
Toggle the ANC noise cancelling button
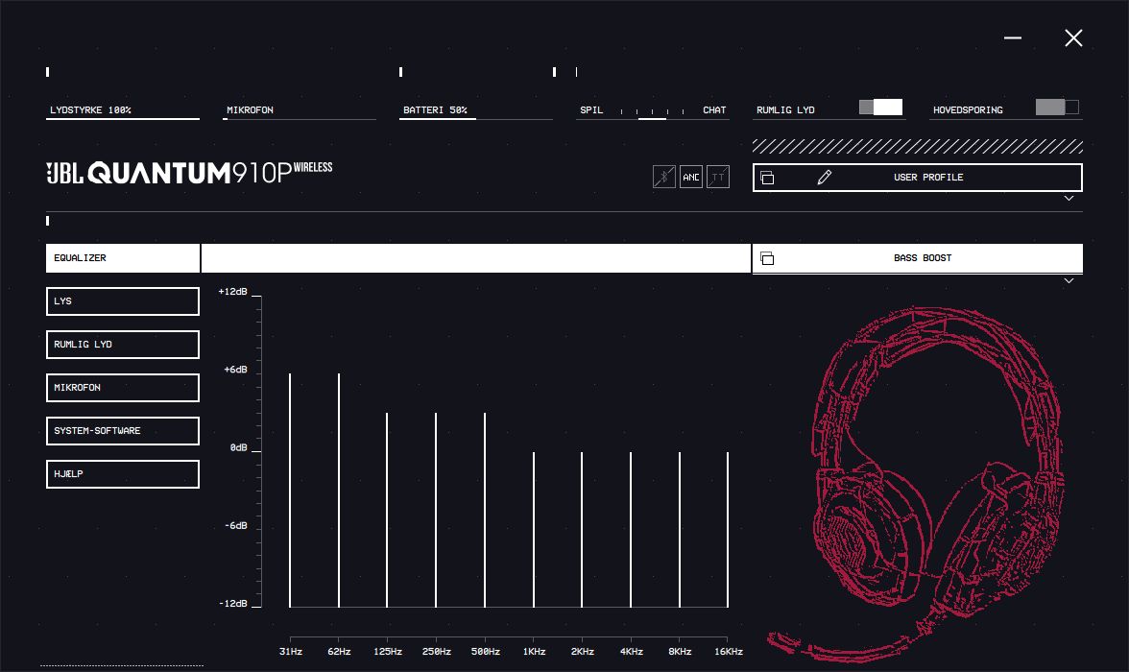pos(691,177)
